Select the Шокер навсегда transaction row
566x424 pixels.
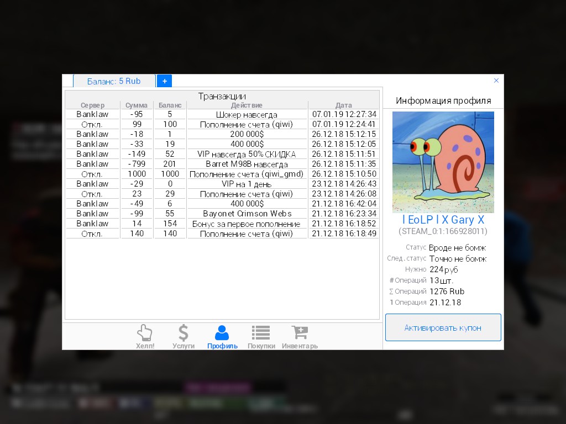pyautogui.click(x=247, y=114)
